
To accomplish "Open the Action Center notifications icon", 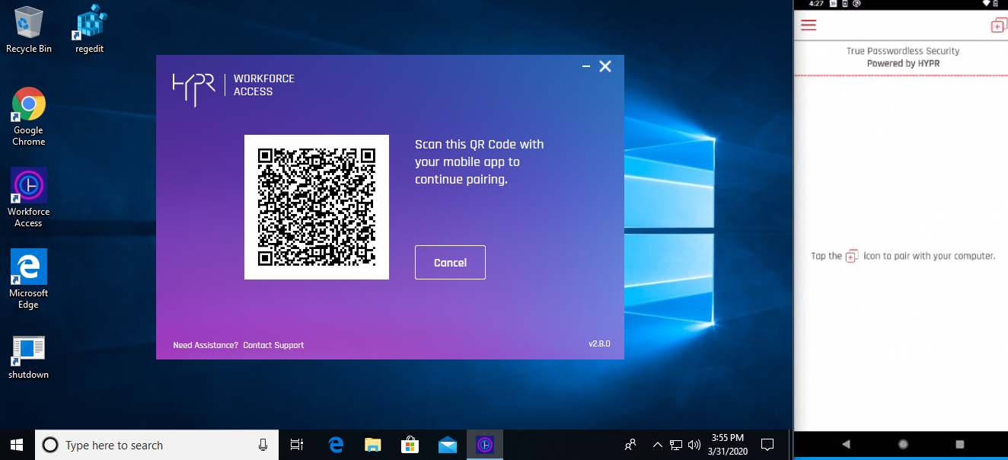I will [x=767, y=445].
